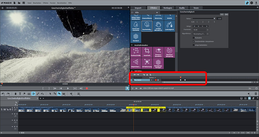The height and width of the screenshot is (137, 259).
Task: Collapse the Ansicht/Animation section
Action: point(132,45)
